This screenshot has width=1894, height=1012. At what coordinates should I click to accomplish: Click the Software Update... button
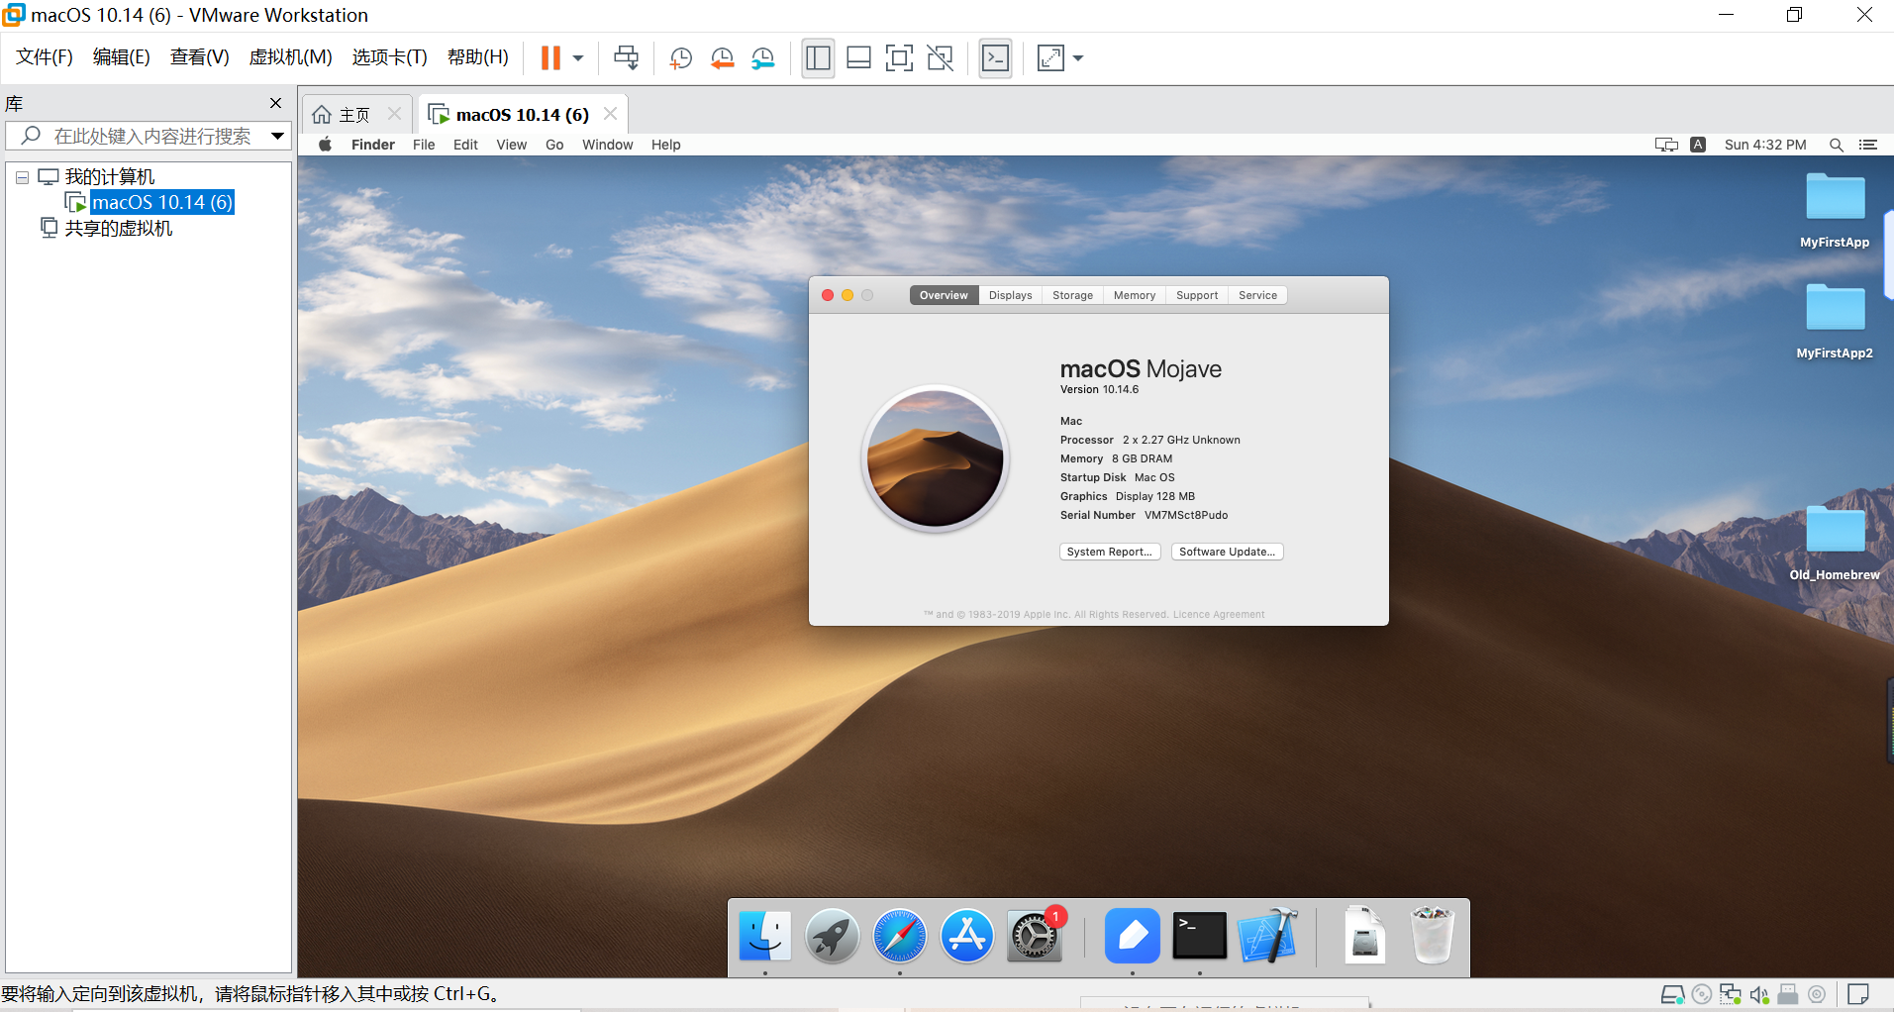click(x=1228, y=552)
